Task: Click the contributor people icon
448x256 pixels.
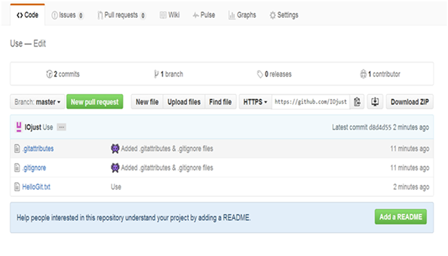Action: pyautogui.click(x=363, y=74)
